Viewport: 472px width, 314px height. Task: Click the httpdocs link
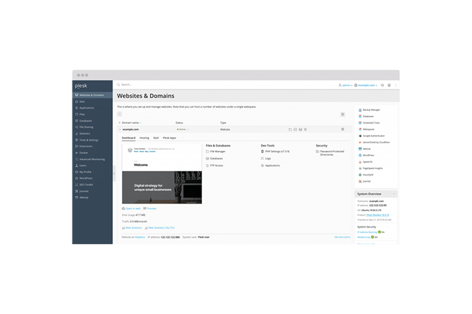[140, 237]
